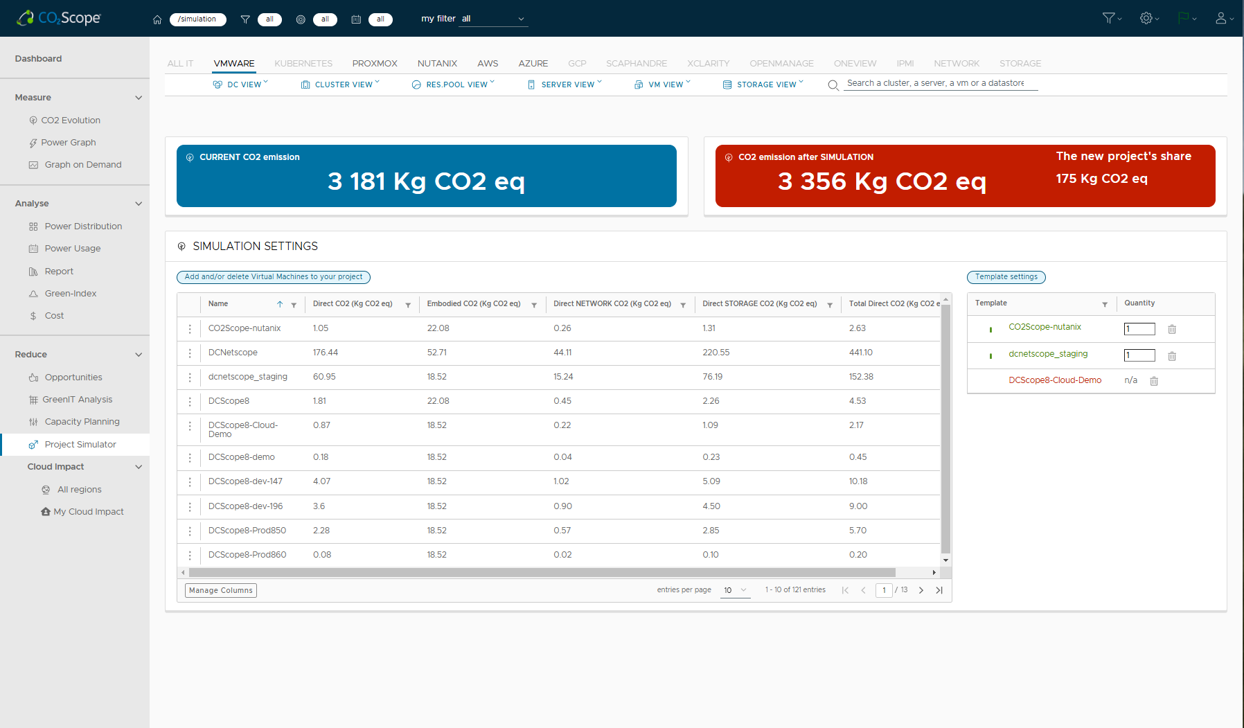Screen dimensions: 1244x728
Task: Open entries per page dropdown
Action: tap(736, 590)
